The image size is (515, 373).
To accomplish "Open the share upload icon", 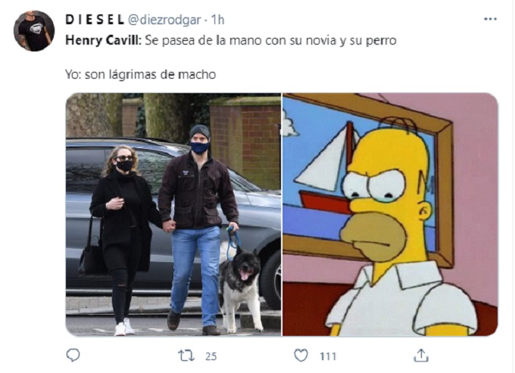I will (421, 356).
